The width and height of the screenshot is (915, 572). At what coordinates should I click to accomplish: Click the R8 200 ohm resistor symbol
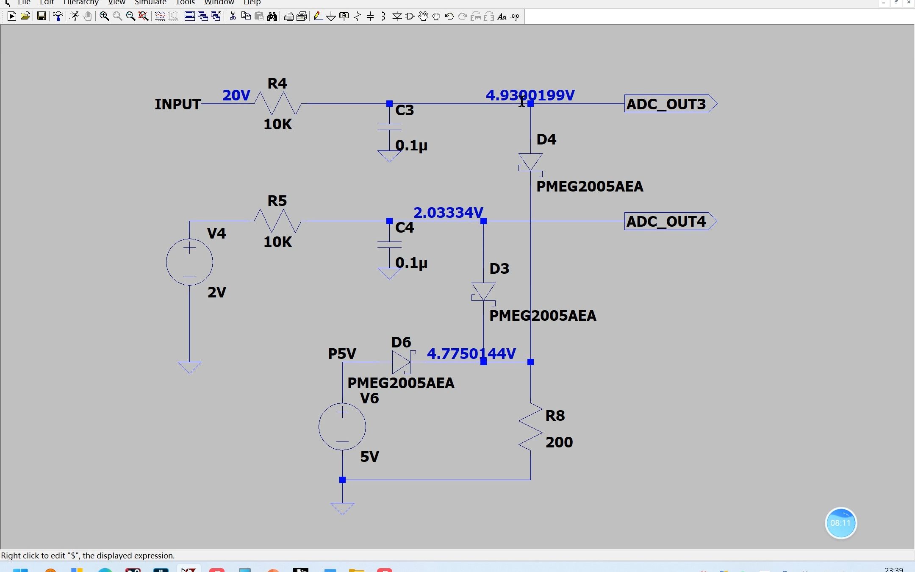coord(530,427)
